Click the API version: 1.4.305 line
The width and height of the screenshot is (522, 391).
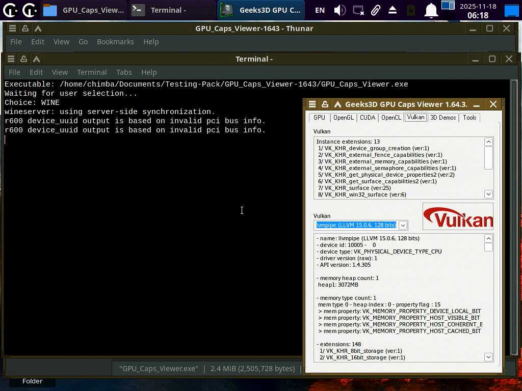click(x=343, y=265)
